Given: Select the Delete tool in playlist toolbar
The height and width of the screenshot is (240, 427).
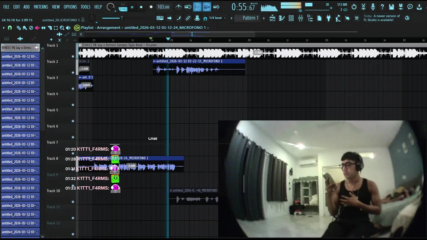Looking at the screenshot, I should click(x=31, y=28).
